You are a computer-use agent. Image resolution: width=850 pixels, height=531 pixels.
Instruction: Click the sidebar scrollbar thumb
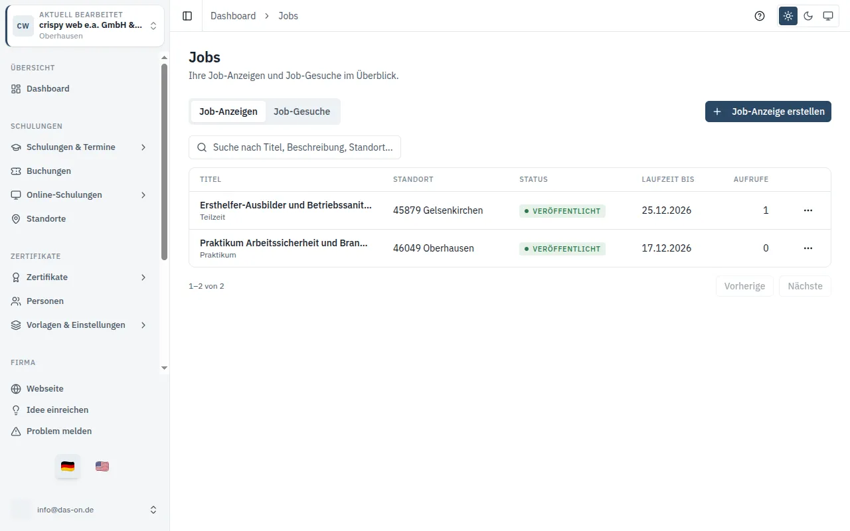(x=165, y=162)
